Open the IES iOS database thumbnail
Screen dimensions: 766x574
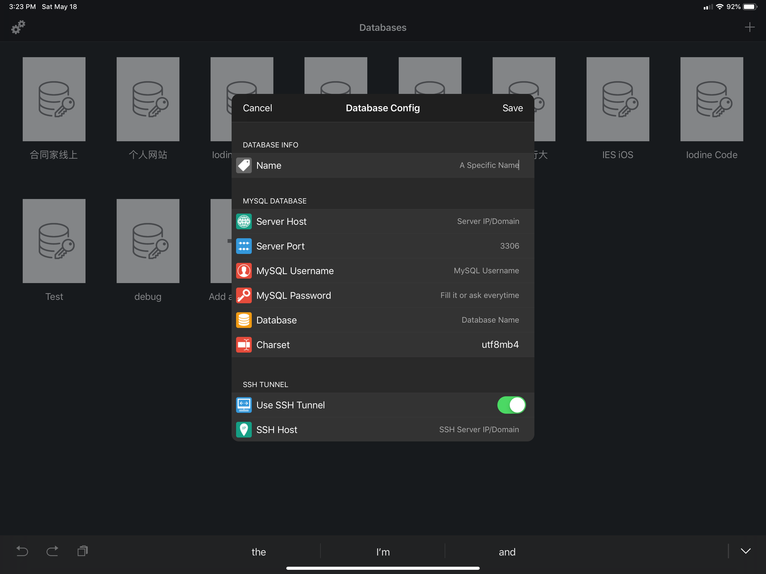617,99
